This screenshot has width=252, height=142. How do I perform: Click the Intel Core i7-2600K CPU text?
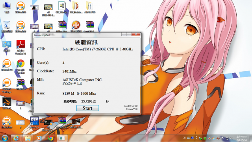[x=98, y=49]
